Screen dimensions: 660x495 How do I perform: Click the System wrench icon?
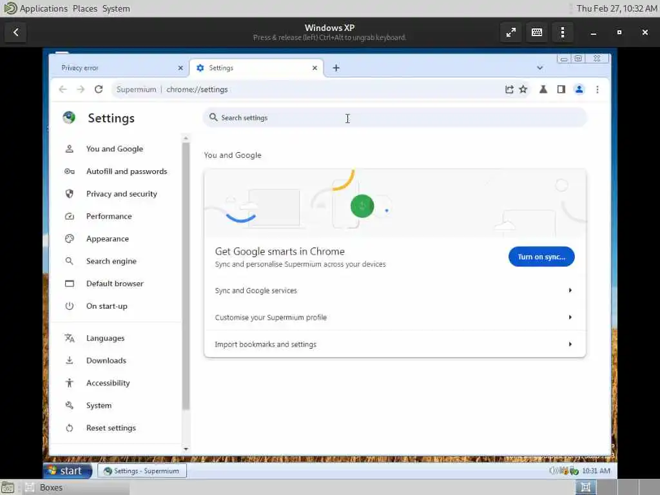point(70,405)
